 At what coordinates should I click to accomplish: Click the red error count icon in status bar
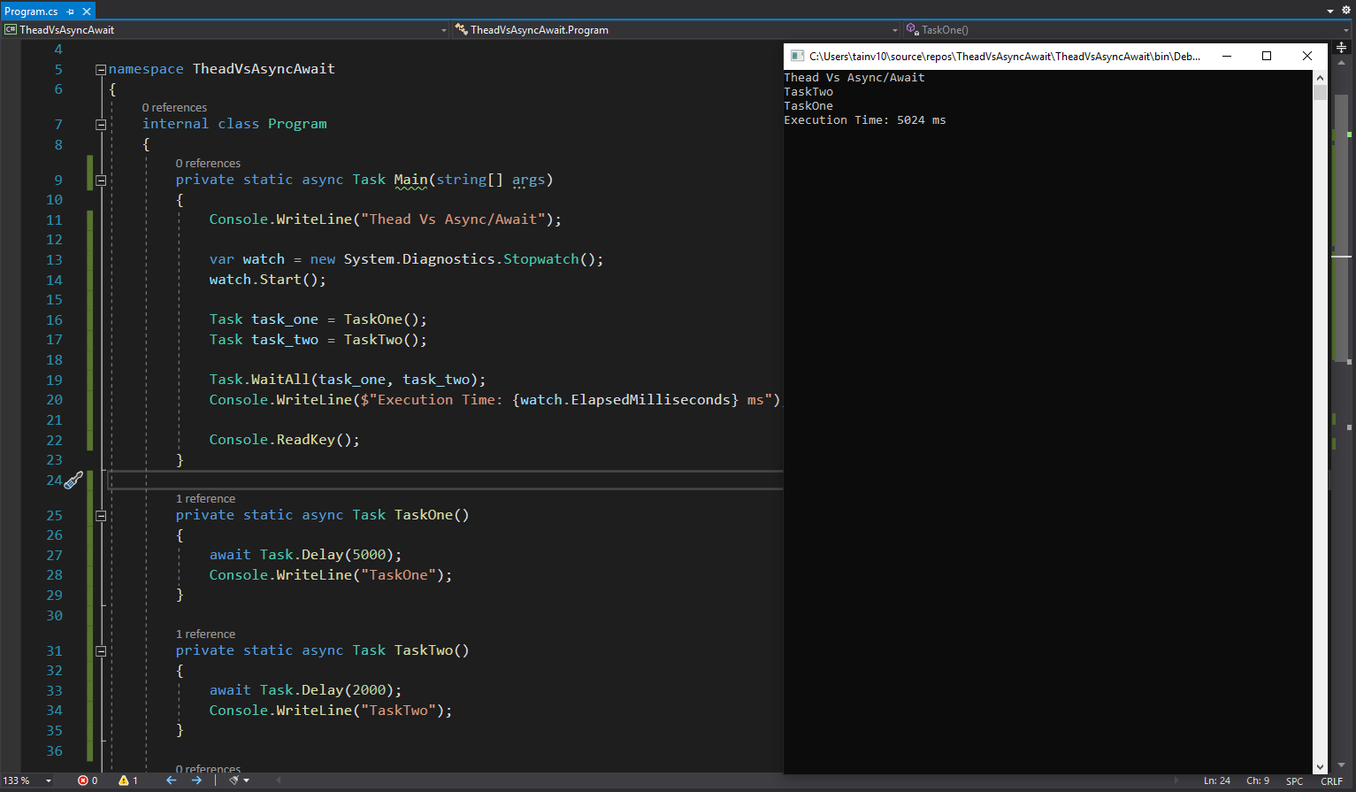(x=83, y=780)
